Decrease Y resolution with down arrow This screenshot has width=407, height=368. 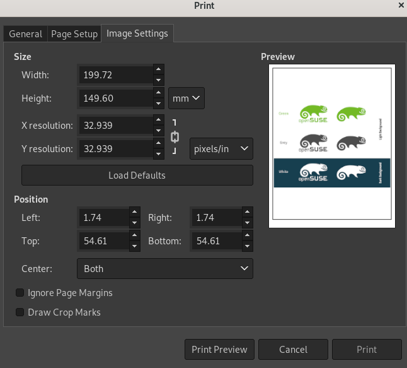(159, 155)
